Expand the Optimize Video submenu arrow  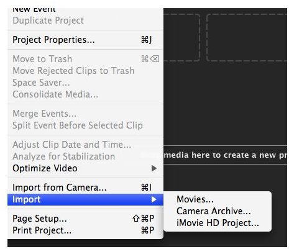click(154, 168)
